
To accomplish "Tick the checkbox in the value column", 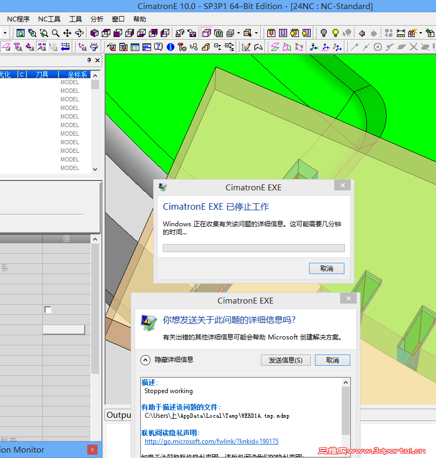I will click(48, 309).
